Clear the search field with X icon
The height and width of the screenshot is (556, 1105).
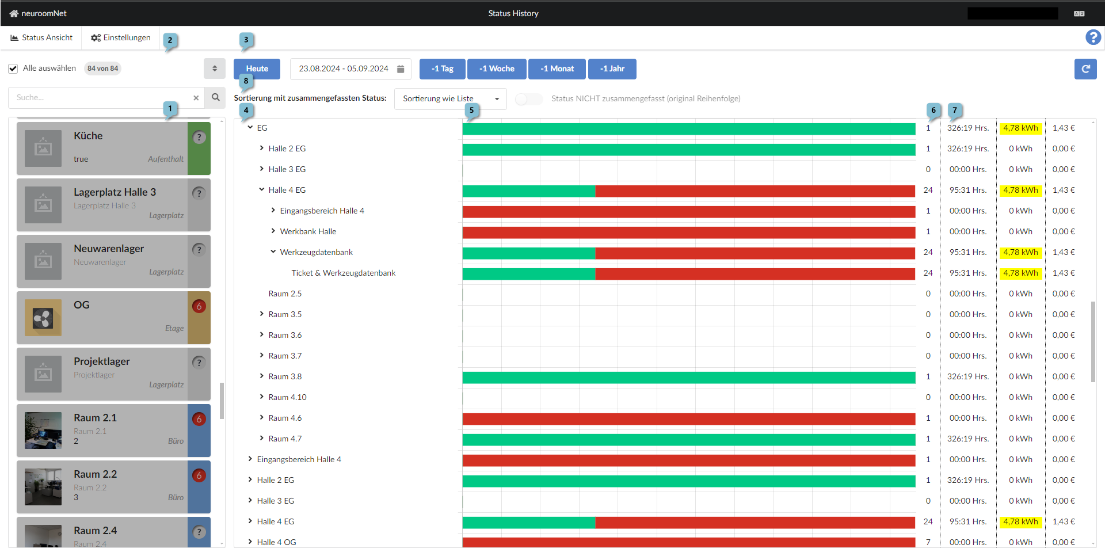click(x=196, y=98)
